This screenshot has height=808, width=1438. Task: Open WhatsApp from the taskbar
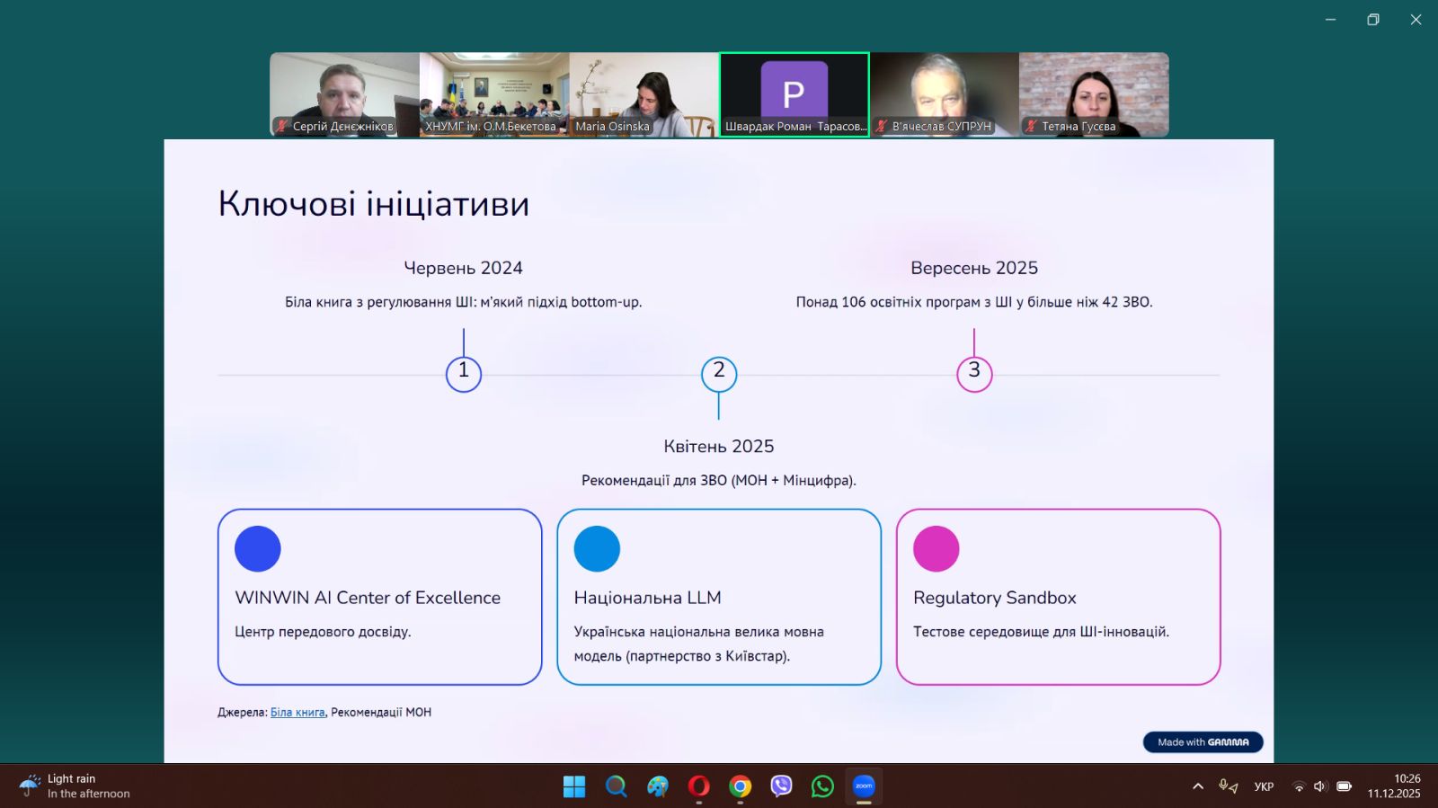point(822,786)
